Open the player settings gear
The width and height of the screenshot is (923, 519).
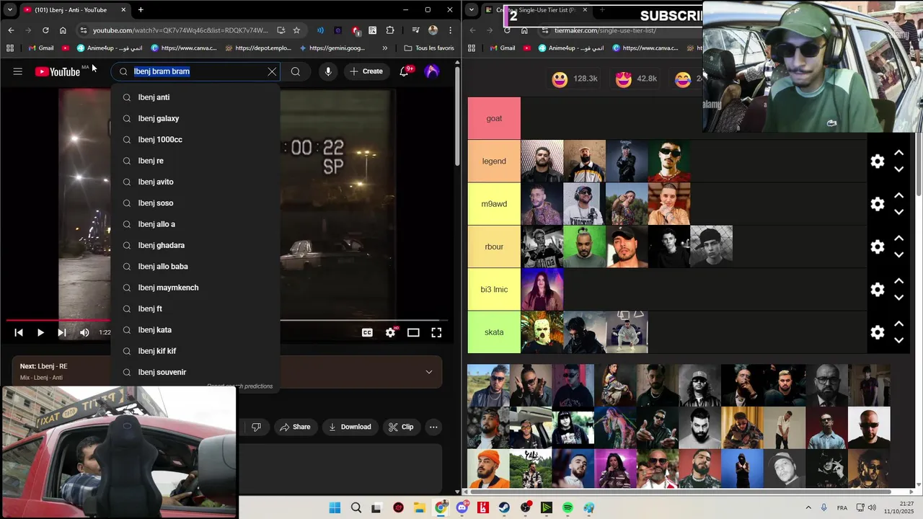click(390, 332)
